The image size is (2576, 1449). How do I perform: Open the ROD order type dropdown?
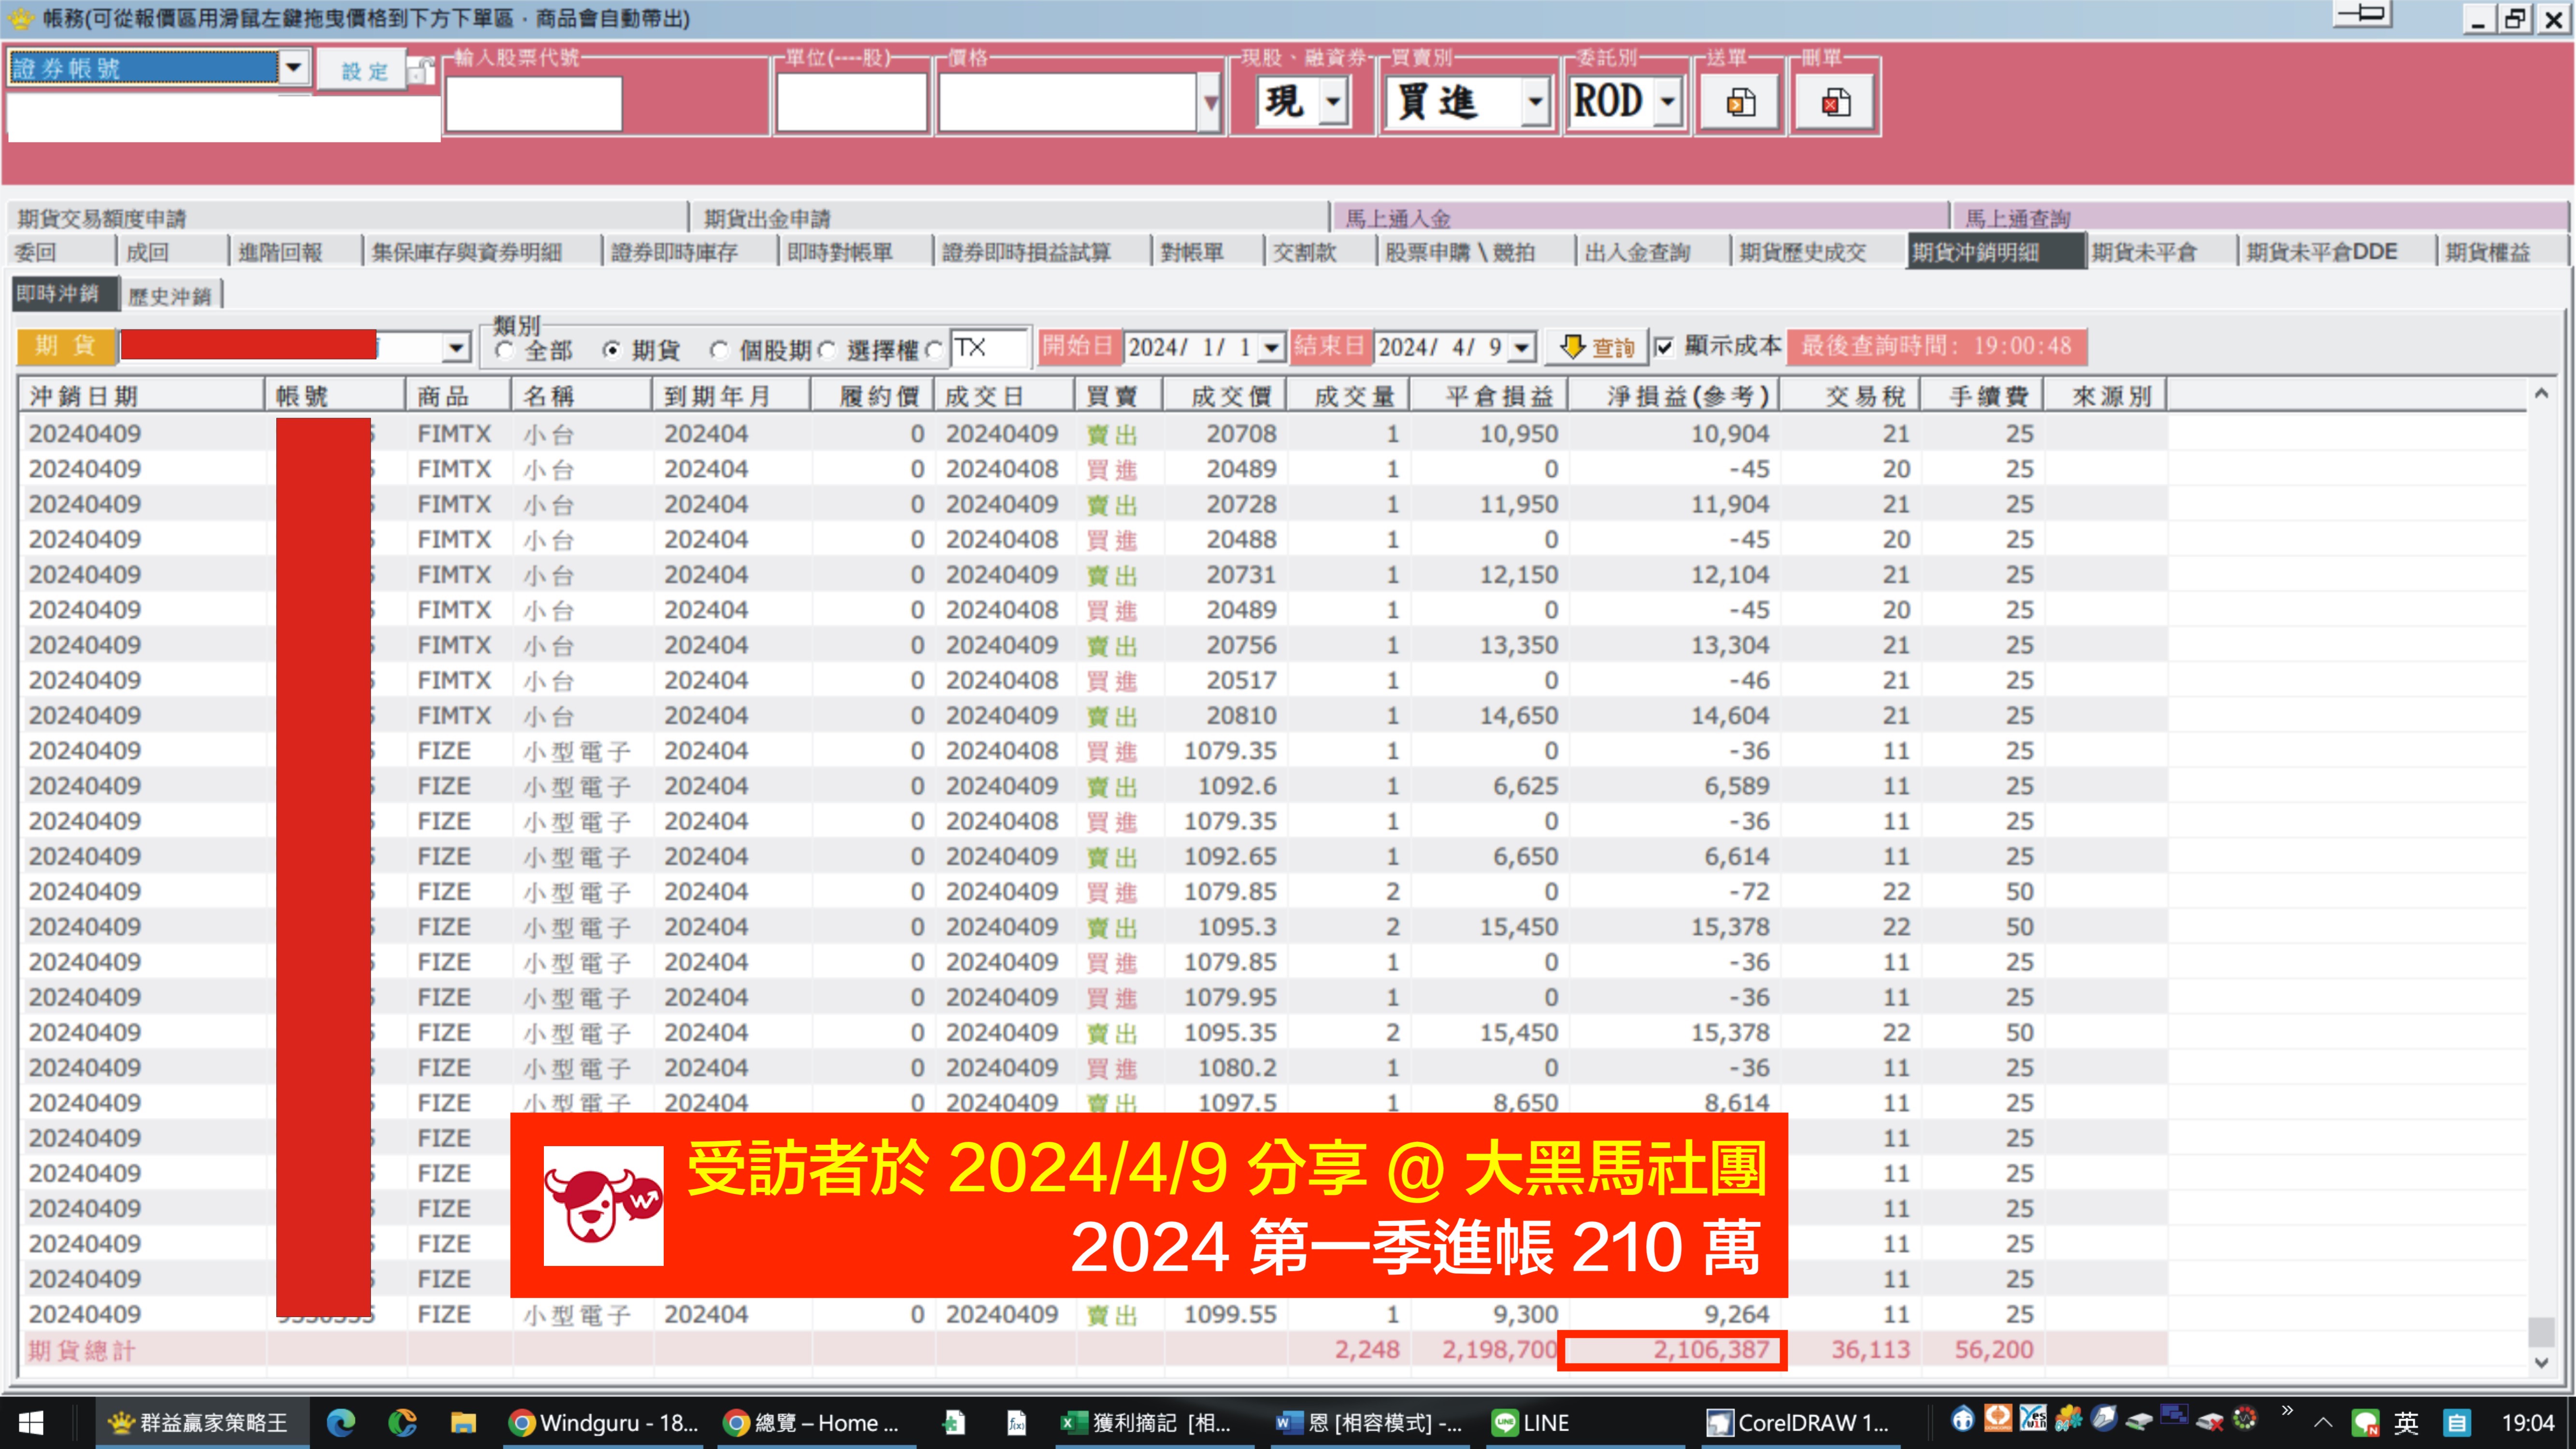pyautogui.click(x=1667, y=101)
